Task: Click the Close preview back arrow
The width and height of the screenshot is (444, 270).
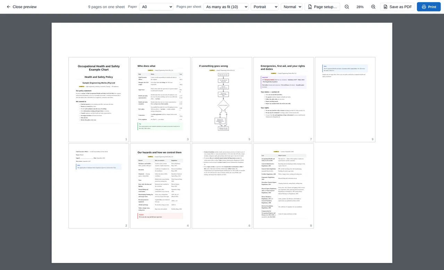Action: click(x=9, y=7)
